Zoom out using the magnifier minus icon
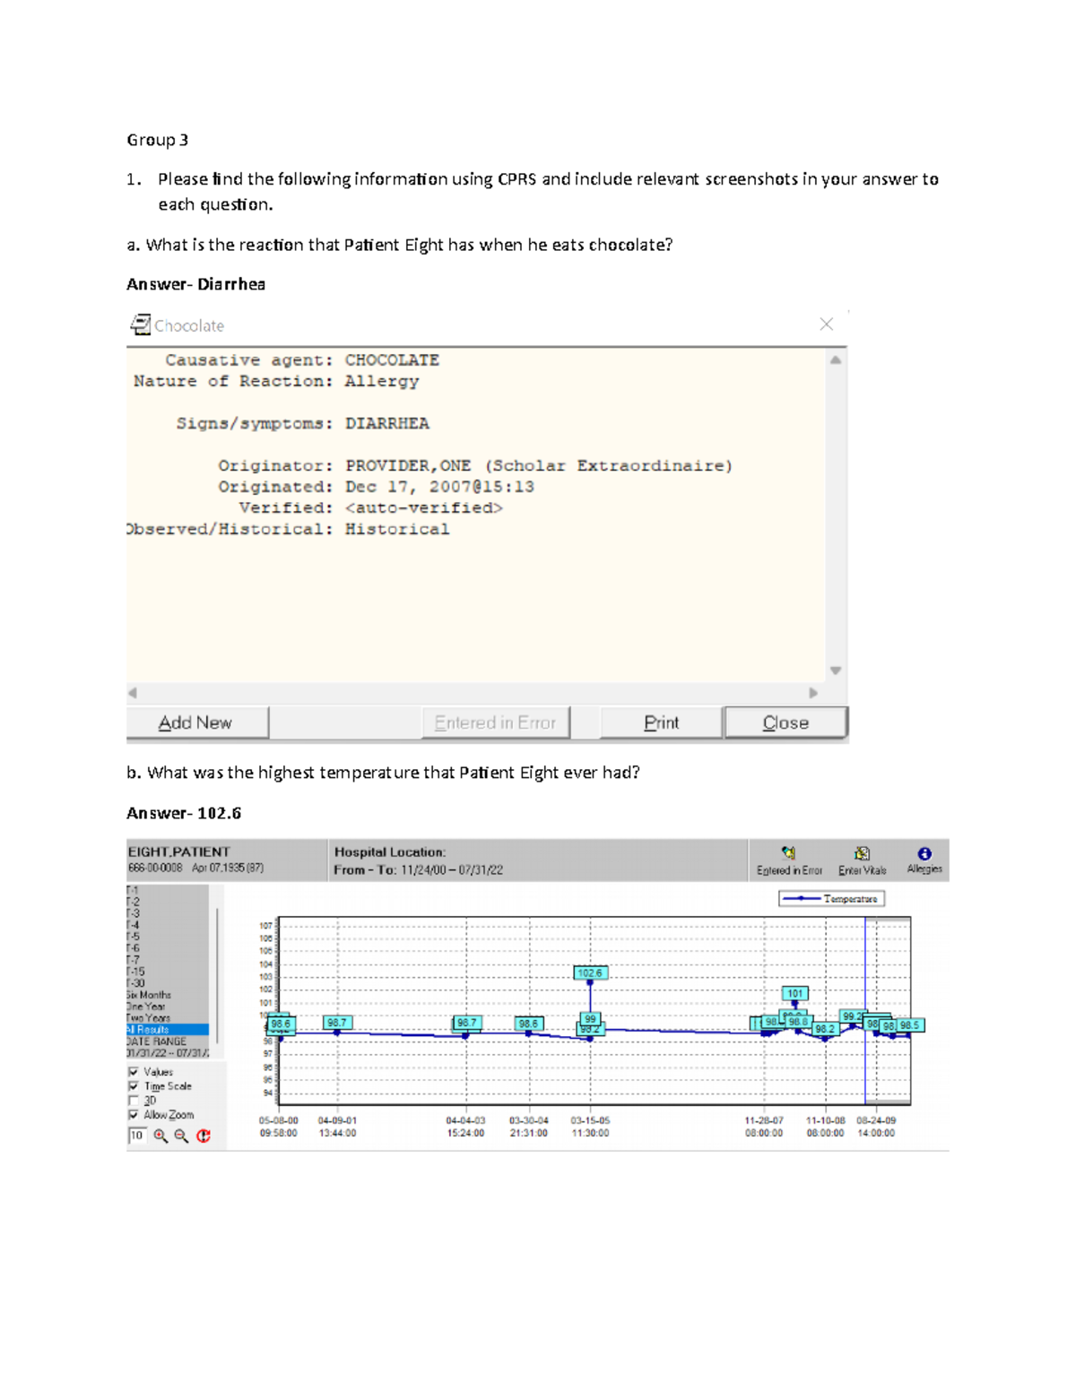1076x1392 pixels. coord(181,1136)
